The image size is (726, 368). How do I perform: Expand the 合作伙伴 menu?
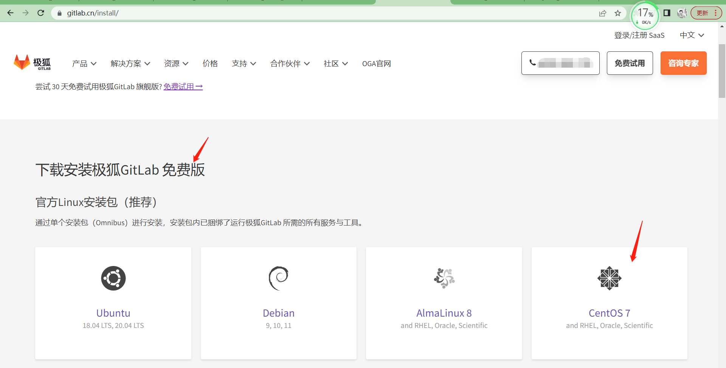point(290,63)
